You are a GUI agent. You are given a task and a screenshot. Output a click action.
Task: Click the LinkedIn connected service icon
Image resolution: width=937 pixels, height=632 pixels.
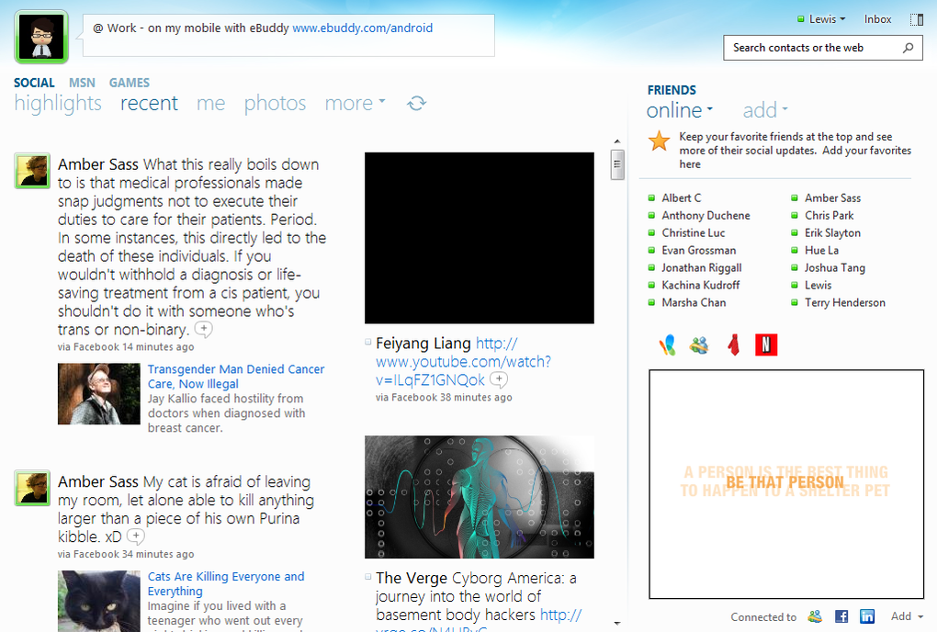click(867, 616)
